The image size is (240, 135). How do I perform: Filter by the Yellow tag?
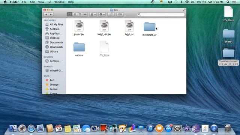click(x=52, y=89)
